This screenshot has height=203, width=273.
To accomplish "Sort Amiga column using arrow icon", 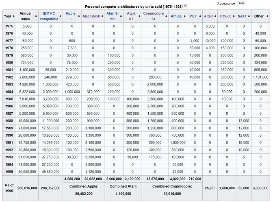I will (x=185, y=16).
